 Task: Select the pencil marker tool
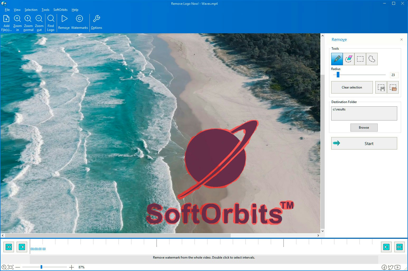pyautogui.click(x=337, y=59)
